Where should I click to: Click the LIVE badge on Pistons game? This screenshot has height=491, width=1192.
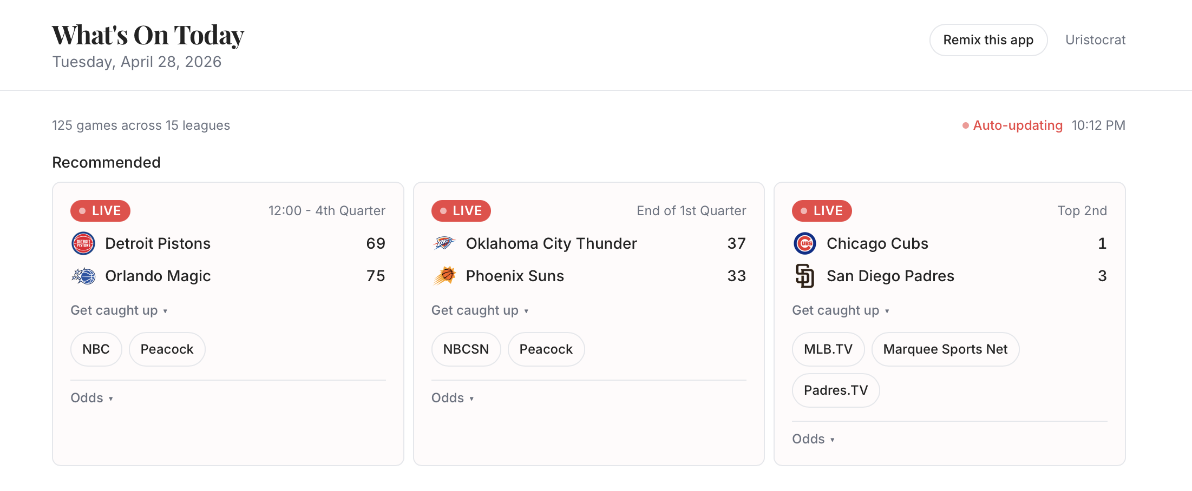tap(100, 211)
